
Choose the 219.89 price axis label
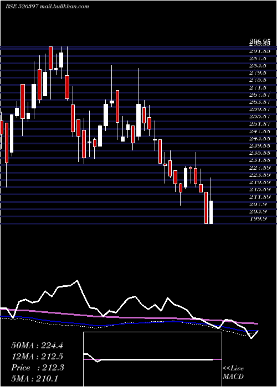pyautogui.click(x=259, y=182)
